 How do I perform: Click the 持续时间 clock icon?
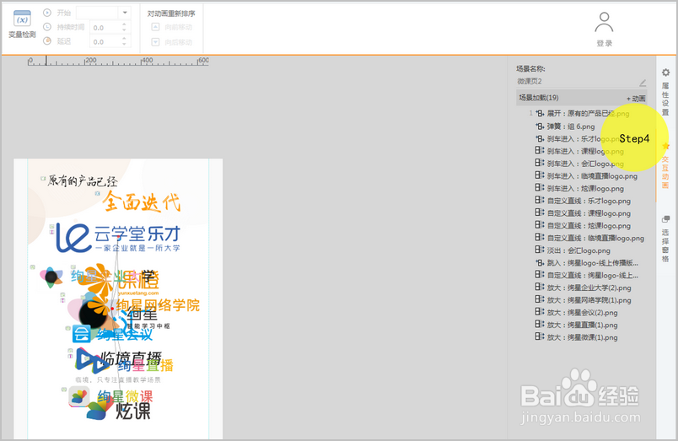[x=47, y=27]
